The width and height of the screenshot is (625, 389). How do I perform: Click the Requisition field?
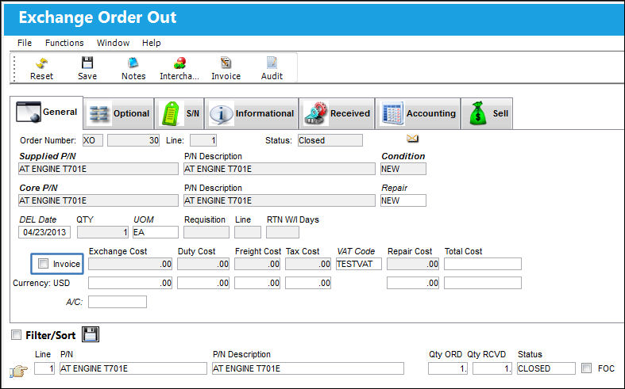[206, 232]
